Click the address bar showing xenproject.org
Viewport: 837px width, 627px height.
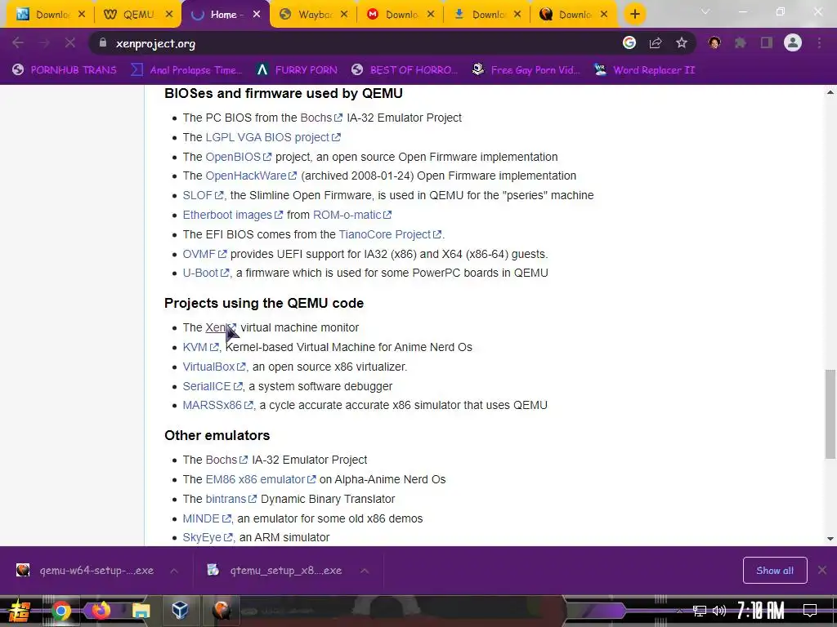coord(352,43)
